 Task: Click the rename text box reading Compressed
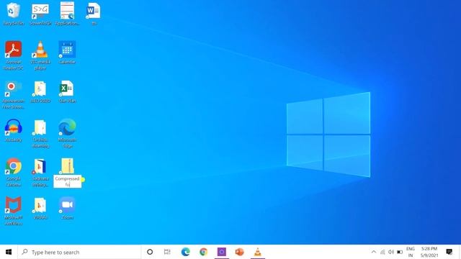[67, 181]
